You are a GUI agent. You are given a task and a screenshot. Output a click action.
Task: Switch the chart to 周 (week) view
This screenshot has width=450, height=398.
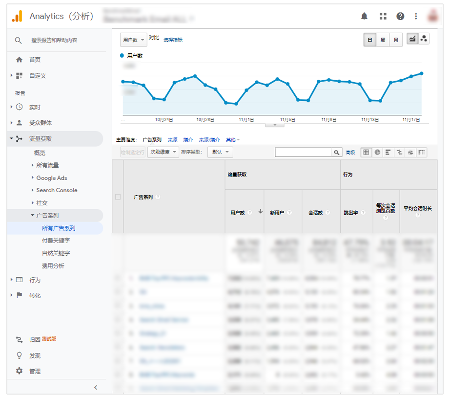(x=383, y=40)
